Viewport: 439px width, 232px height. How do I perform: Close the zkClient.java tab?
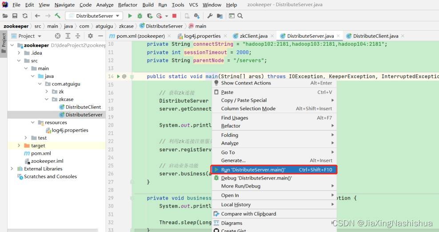point(272,36)
